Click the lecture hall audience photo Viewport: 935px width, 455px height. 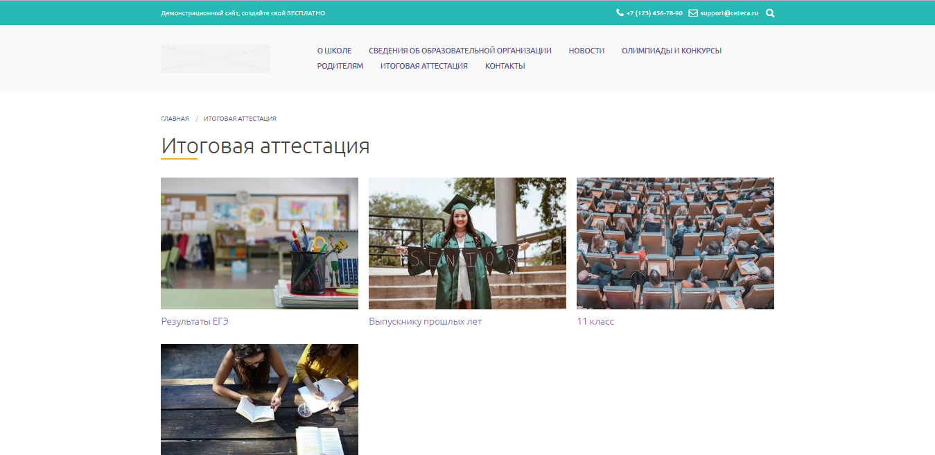click(675, 243)
